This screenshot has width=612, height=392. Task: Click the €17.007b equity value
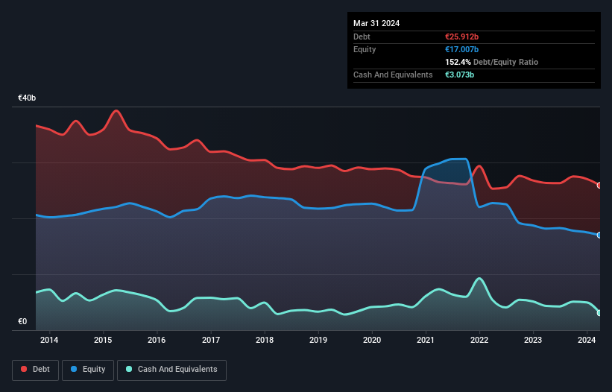click(x=461, y=49)
